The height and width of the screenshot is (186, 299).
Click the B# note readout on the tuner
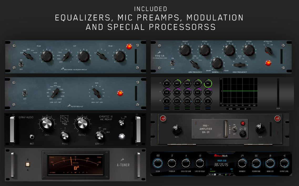(76, 168)
